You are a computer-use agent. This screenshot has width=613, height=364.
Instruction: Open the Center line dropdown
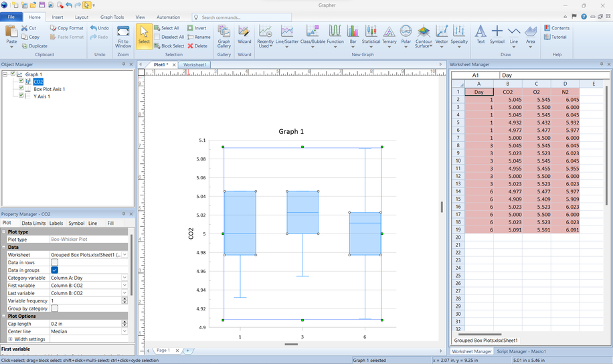pos(124,331)
